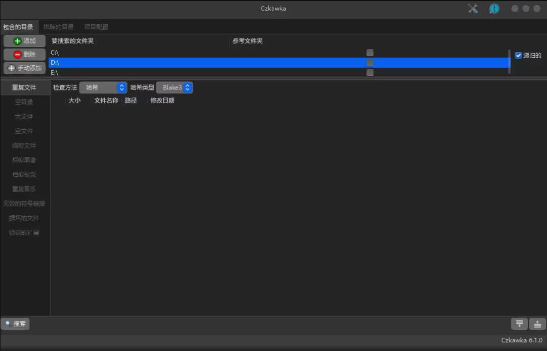Screen dimensions: 547x351
Task: Expand the 哈希类型 Blake3 dropdown
Action: click(175, 87)
